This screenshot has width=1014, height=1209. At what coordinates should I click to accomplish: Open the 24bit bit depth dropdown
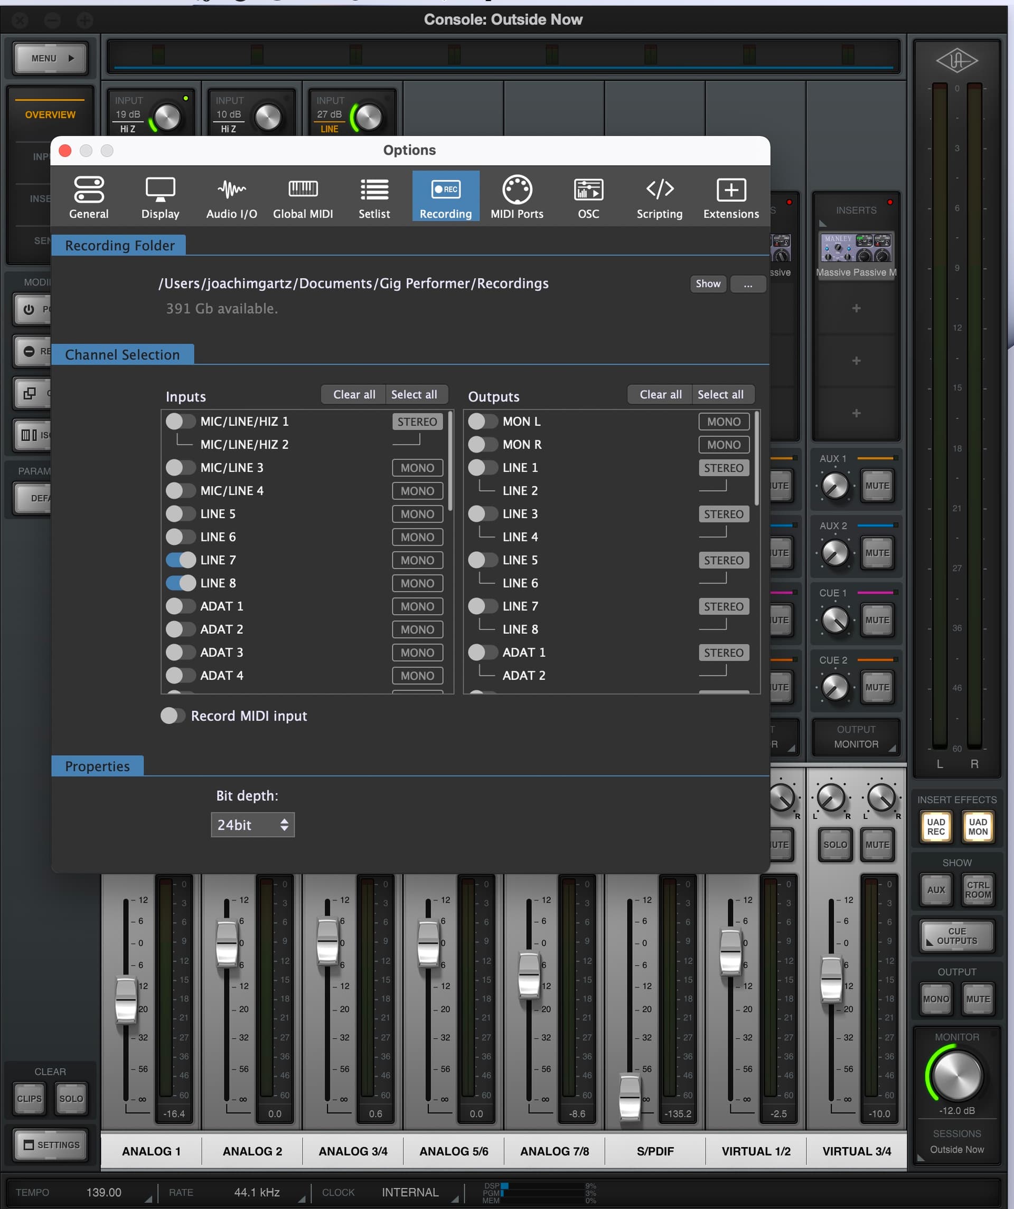coord(252,824)
